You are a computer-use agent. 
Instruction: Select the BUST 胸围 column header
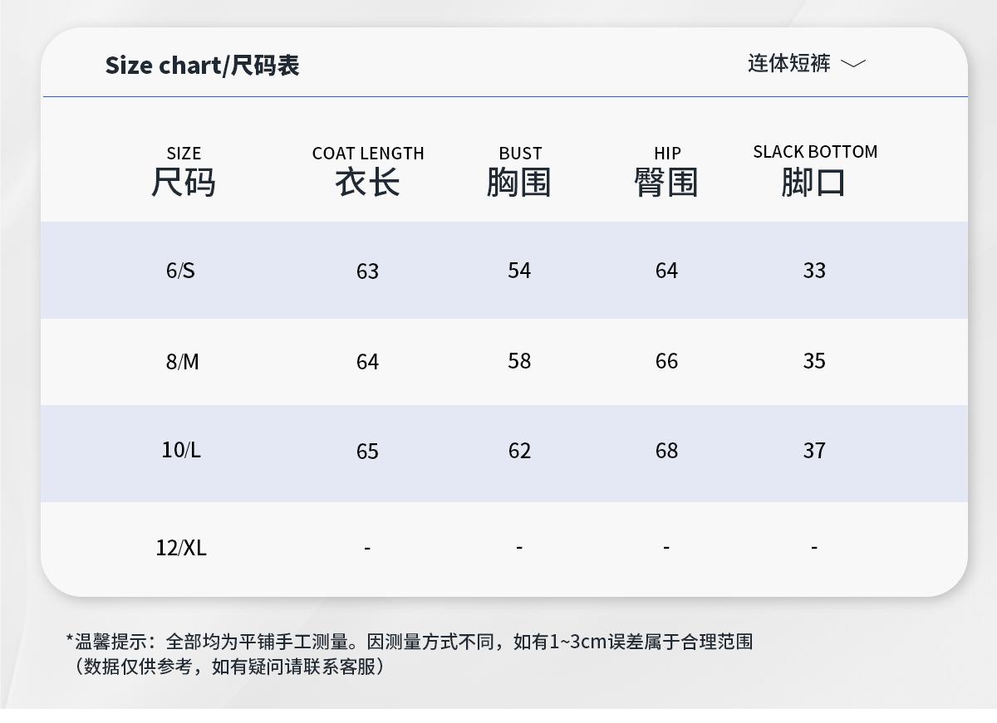coord(520,172)
